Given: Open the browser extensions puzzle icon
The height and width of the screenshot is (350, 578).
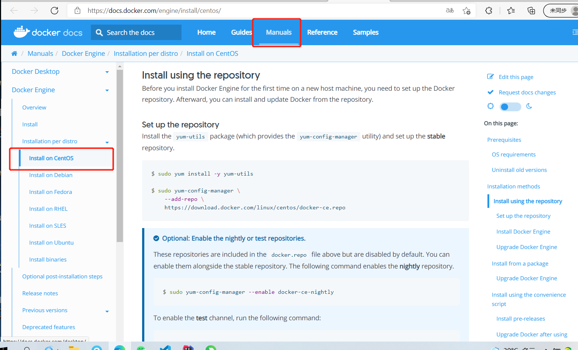Looking at the screenshot, I should (489, 11).
